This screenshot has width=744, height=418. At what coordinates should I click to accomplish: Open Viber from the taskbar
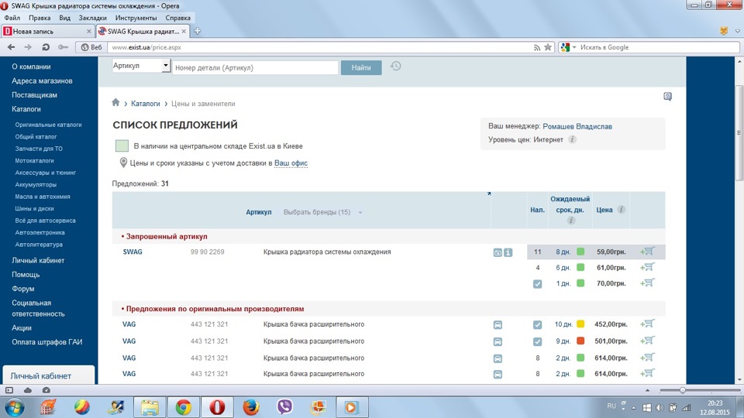pos(284,407)
